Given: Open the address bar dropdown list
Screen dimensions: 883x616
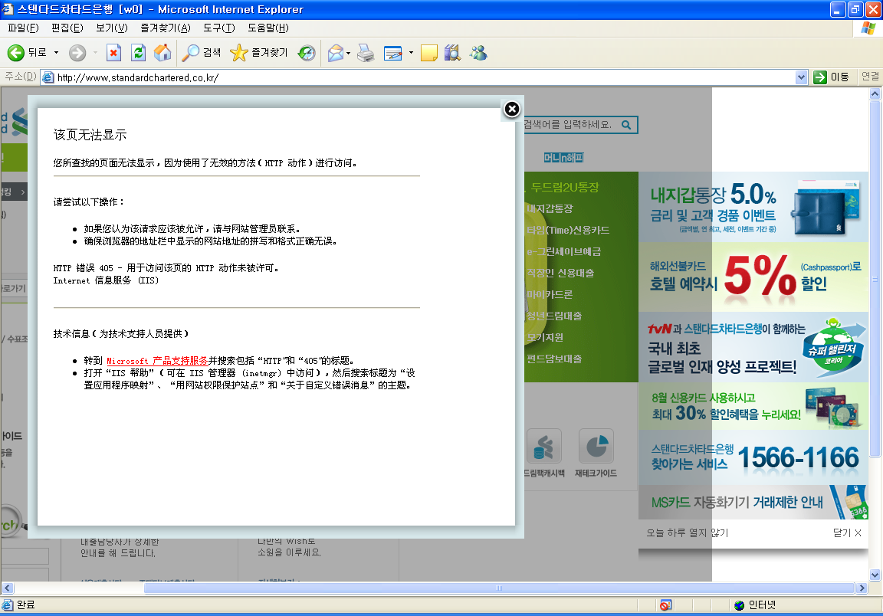Looking at the screenshot, I should (x=801, y=77).
